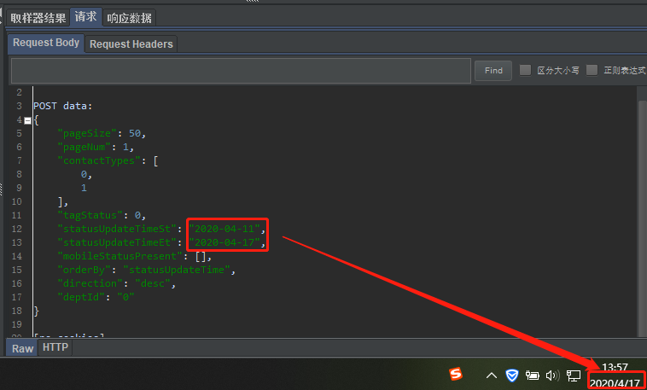Image resolution: width=647 pixels, height=390 pixels.
Task: Select the Request Body tab
Action: tap(46, 43)
